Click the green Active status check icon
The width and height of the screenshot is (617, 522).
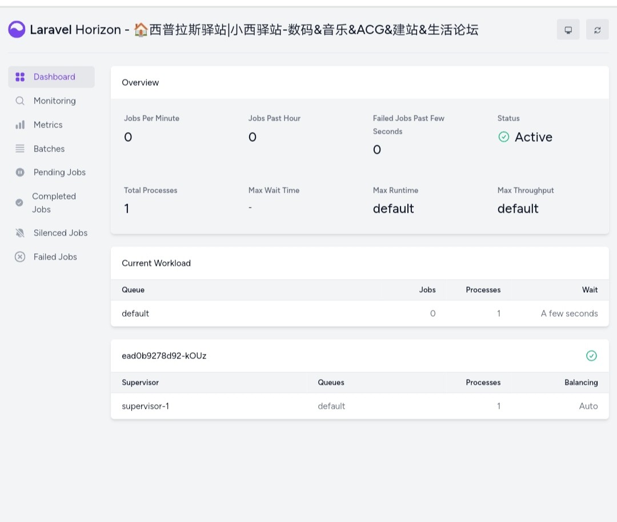point(504,137)
